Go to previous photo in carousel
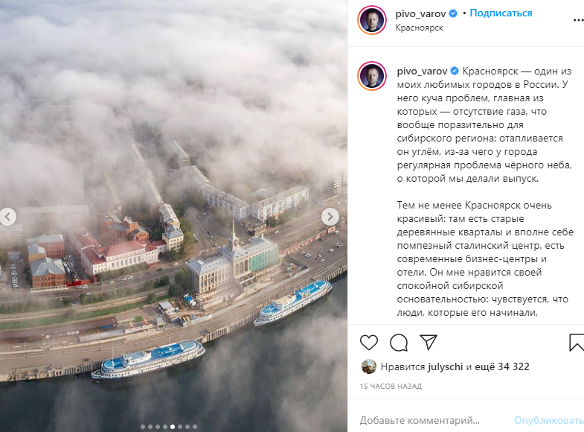 click(7, 217)
